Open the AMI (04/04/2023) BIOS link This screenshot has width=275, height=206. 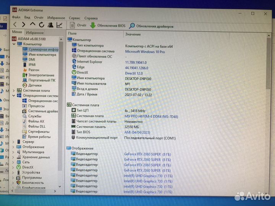[x=137, y=132]
